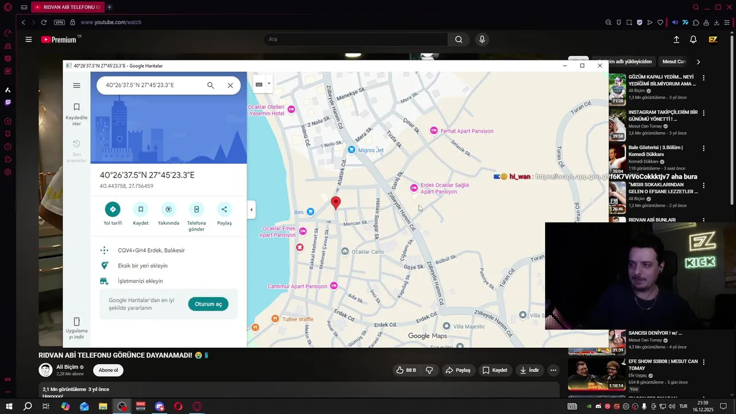Open the YouTube guide hamburger menu
Viewport: 736px width, 414px height.
point(28,39)
